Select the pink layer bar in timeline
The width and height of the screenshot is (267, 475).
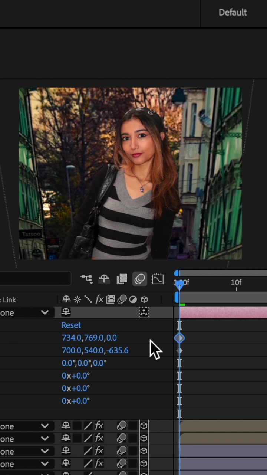[x=223, y=312]
